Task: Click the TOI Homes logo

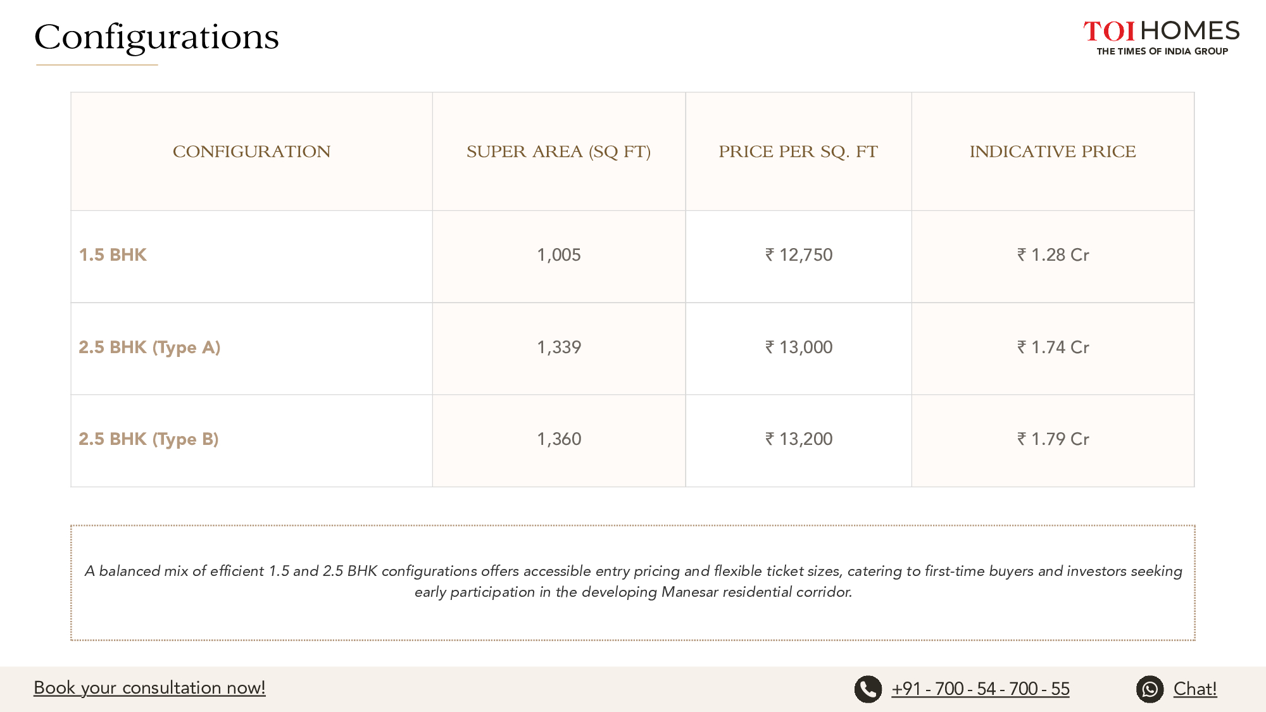Action: click(x=1161, y=37)
